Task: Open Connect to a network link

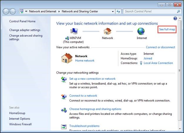Action: (83, 96)
